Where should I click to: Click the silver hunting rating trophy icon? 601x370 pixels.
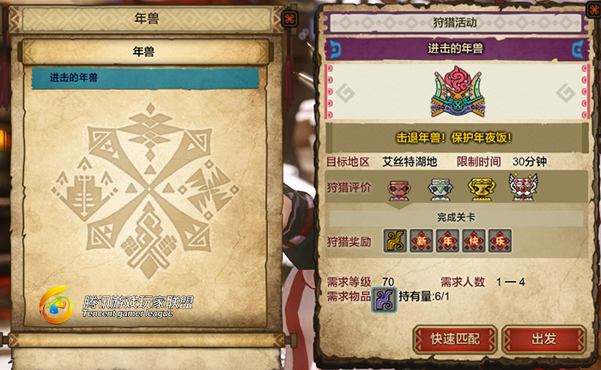pos(440,189)
